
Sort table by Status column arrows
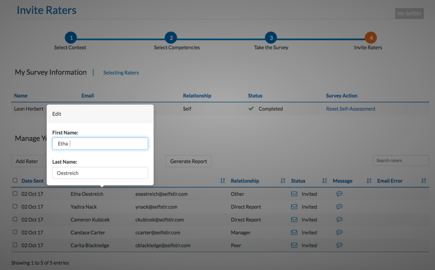pos(325,181)
